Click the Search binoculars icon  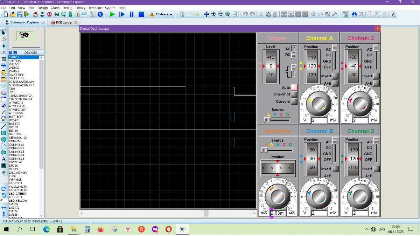(354, 14)
